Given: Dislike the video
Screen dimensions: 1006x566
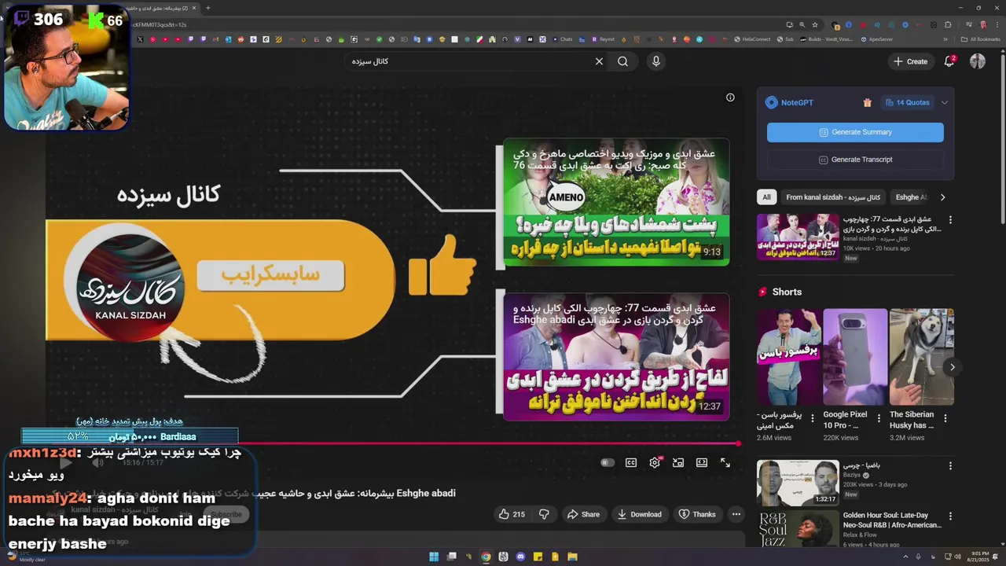Looking at the screenshot, I should pos(544,514).
